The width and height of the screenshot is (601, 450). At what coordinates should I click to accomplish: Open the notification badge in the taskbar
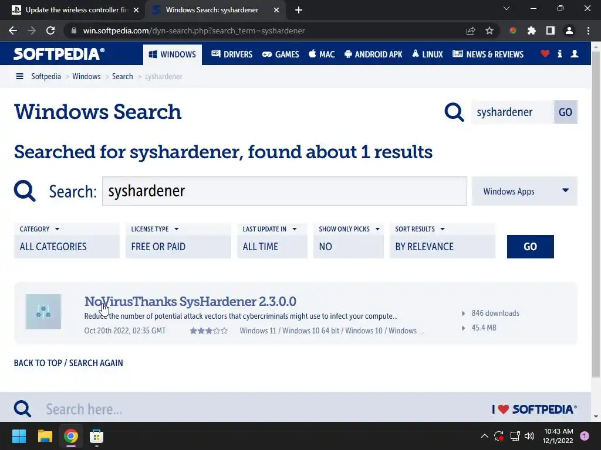point(585,436)
